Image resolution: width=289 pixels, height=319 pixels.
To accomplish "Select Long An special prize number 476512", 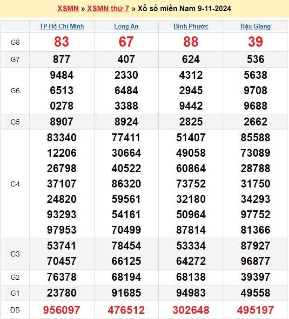I will point(126,310).
